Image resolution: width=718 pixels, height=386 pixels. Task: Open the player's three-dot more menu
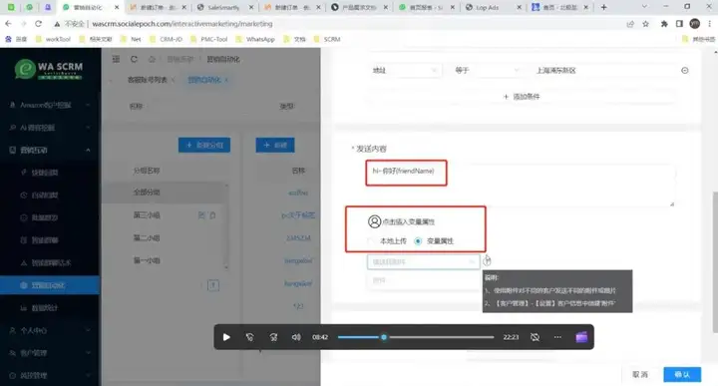click(557, 337)
